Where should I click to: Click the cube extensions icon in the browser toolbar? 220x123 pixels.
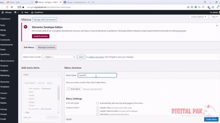(x=213, y=7)
